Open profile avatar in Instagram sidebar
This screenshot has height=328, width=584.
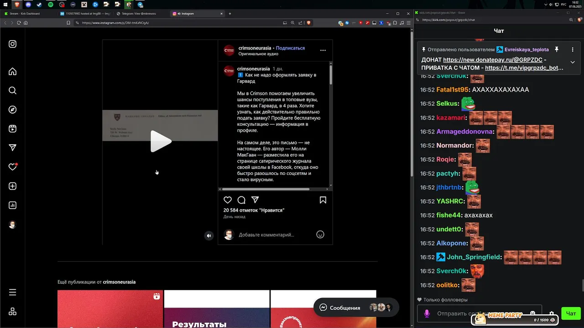(x=13, y=225)
